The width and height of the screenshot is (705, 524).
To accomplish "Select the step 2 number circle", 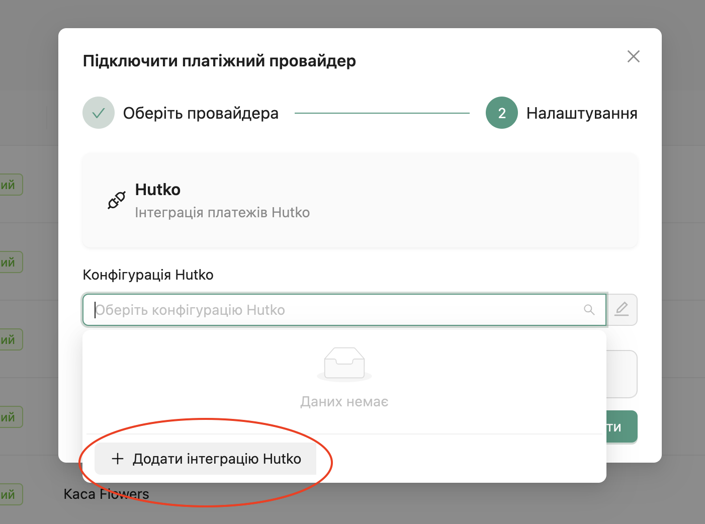I will (x=501, y=113).
